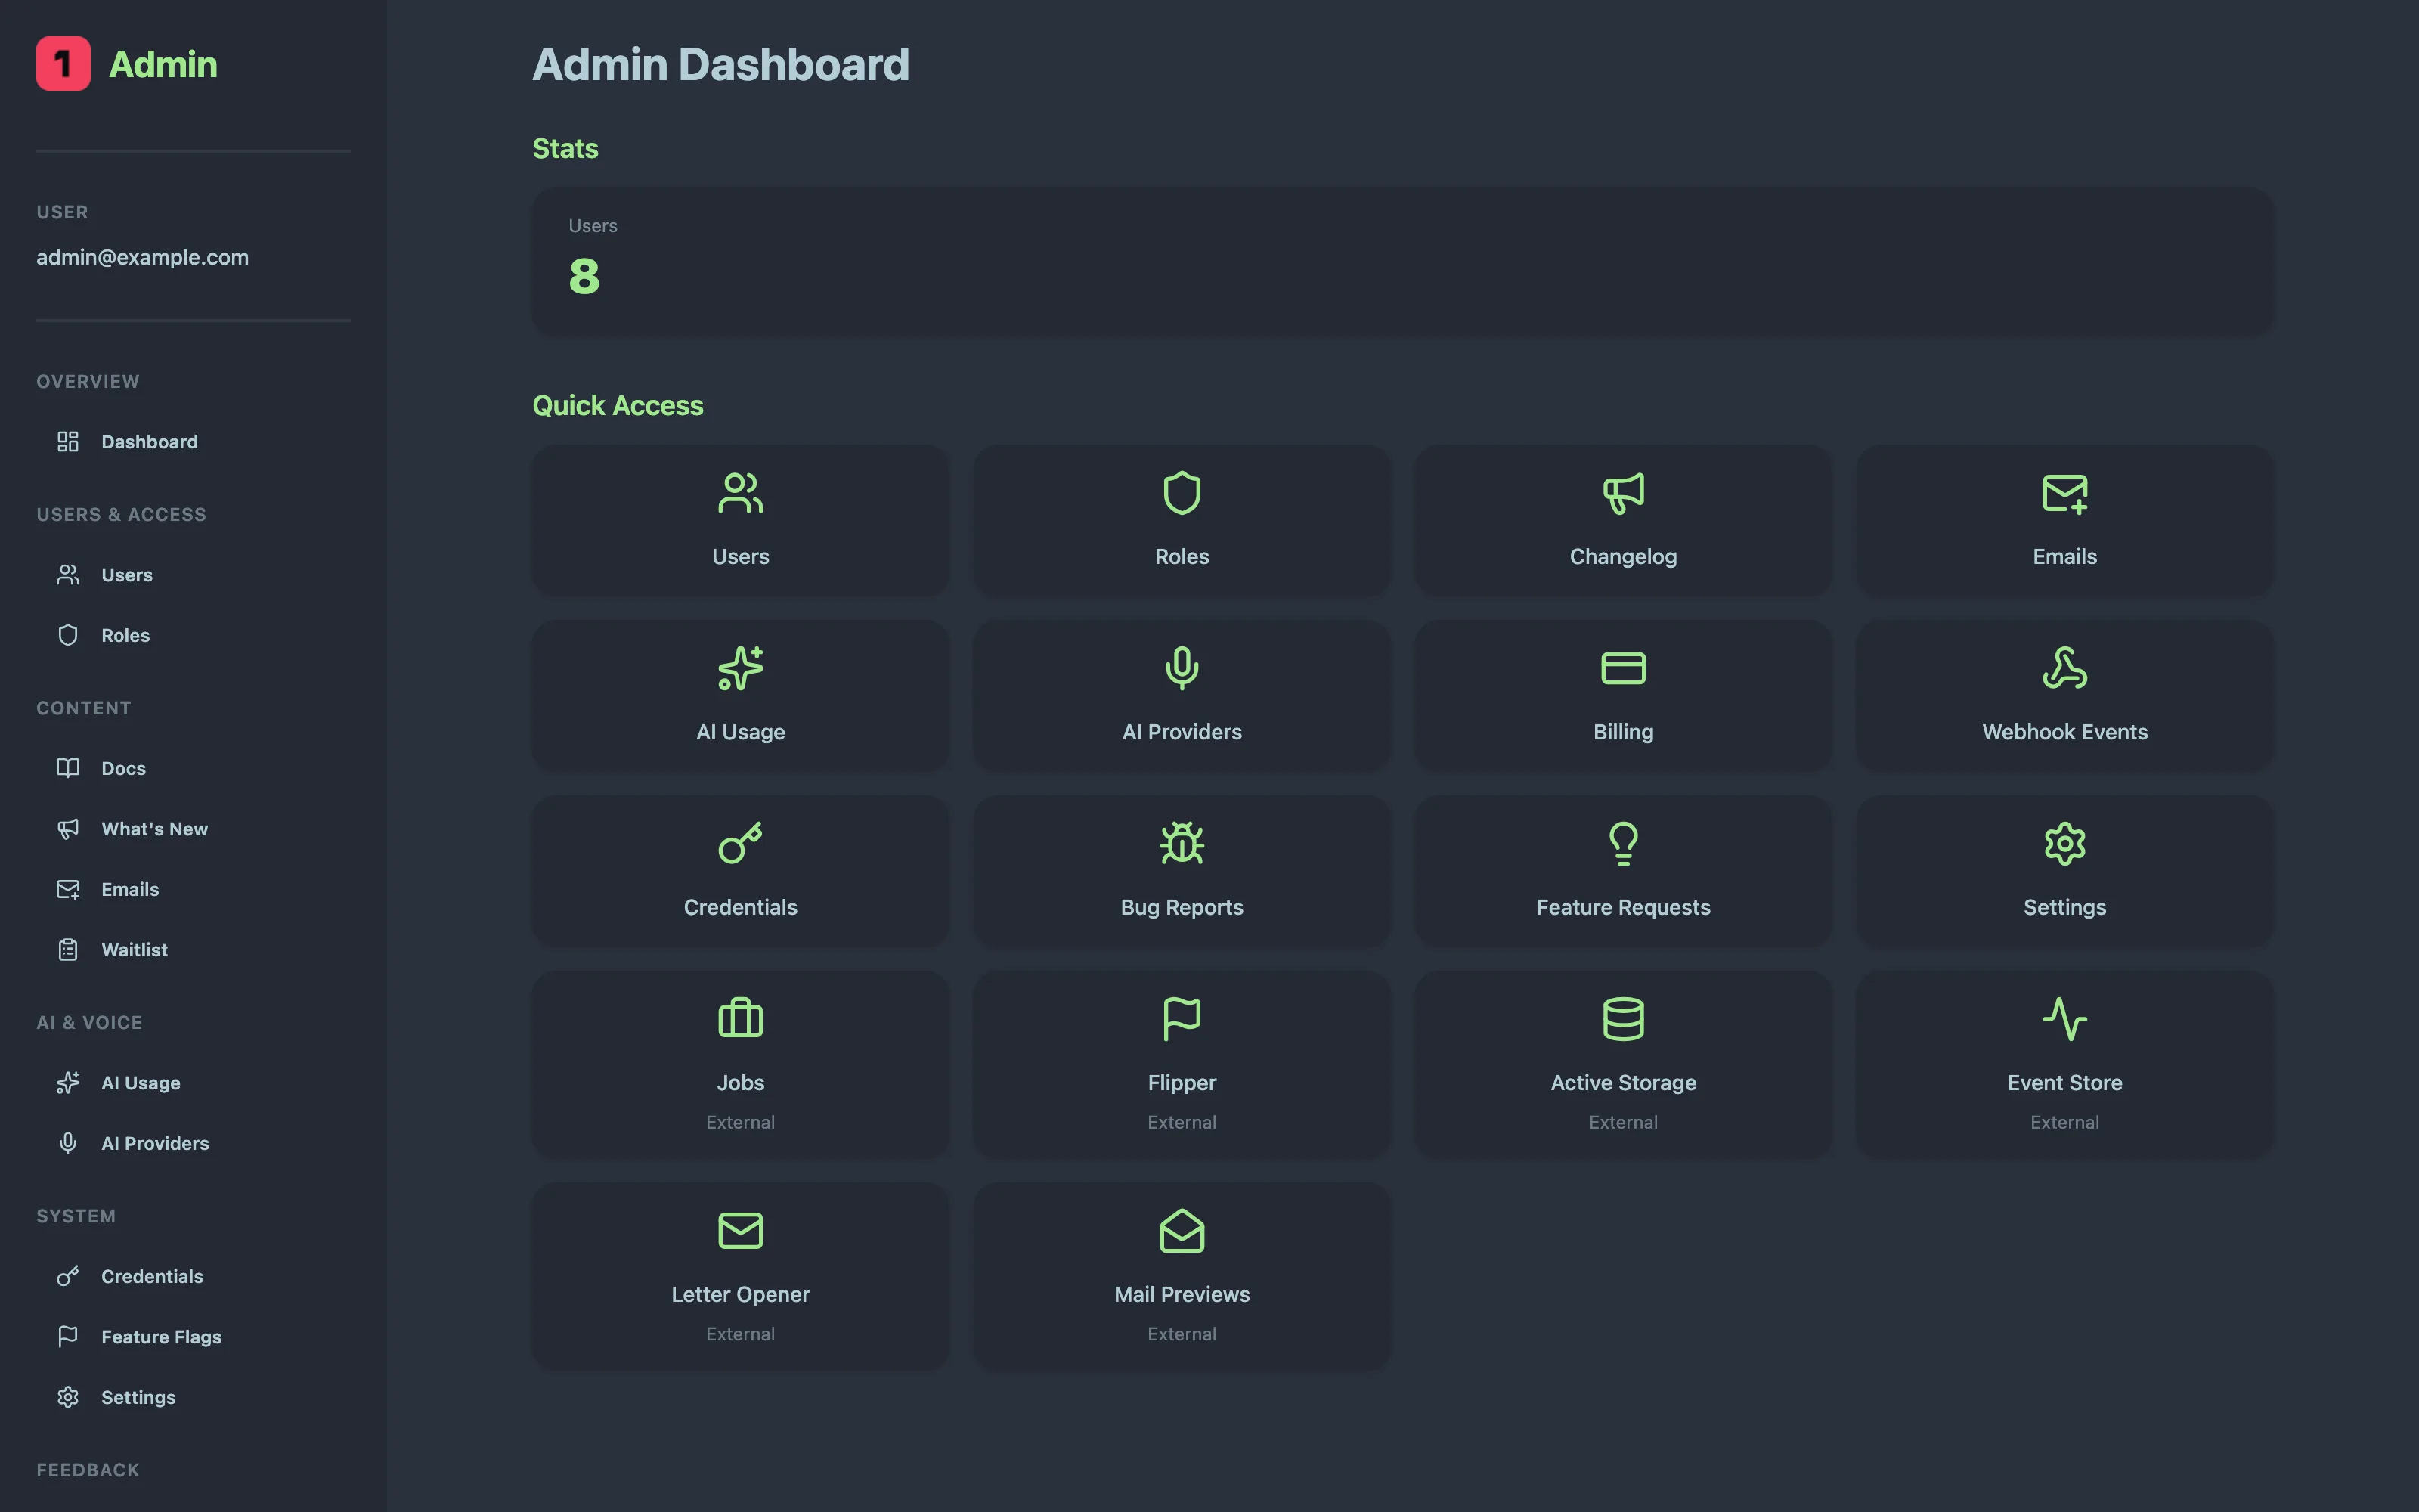Click the AI & VOICE section label

point(90,1023)
